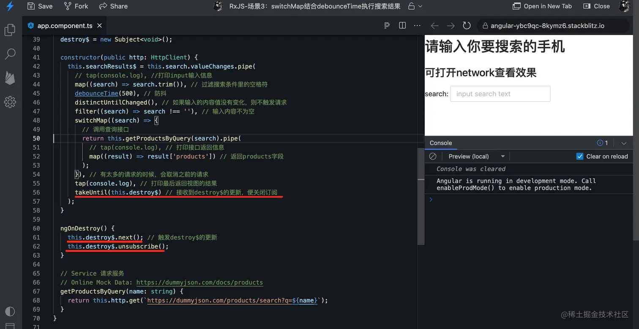Click line number 50 in gutter

[36, 138]
